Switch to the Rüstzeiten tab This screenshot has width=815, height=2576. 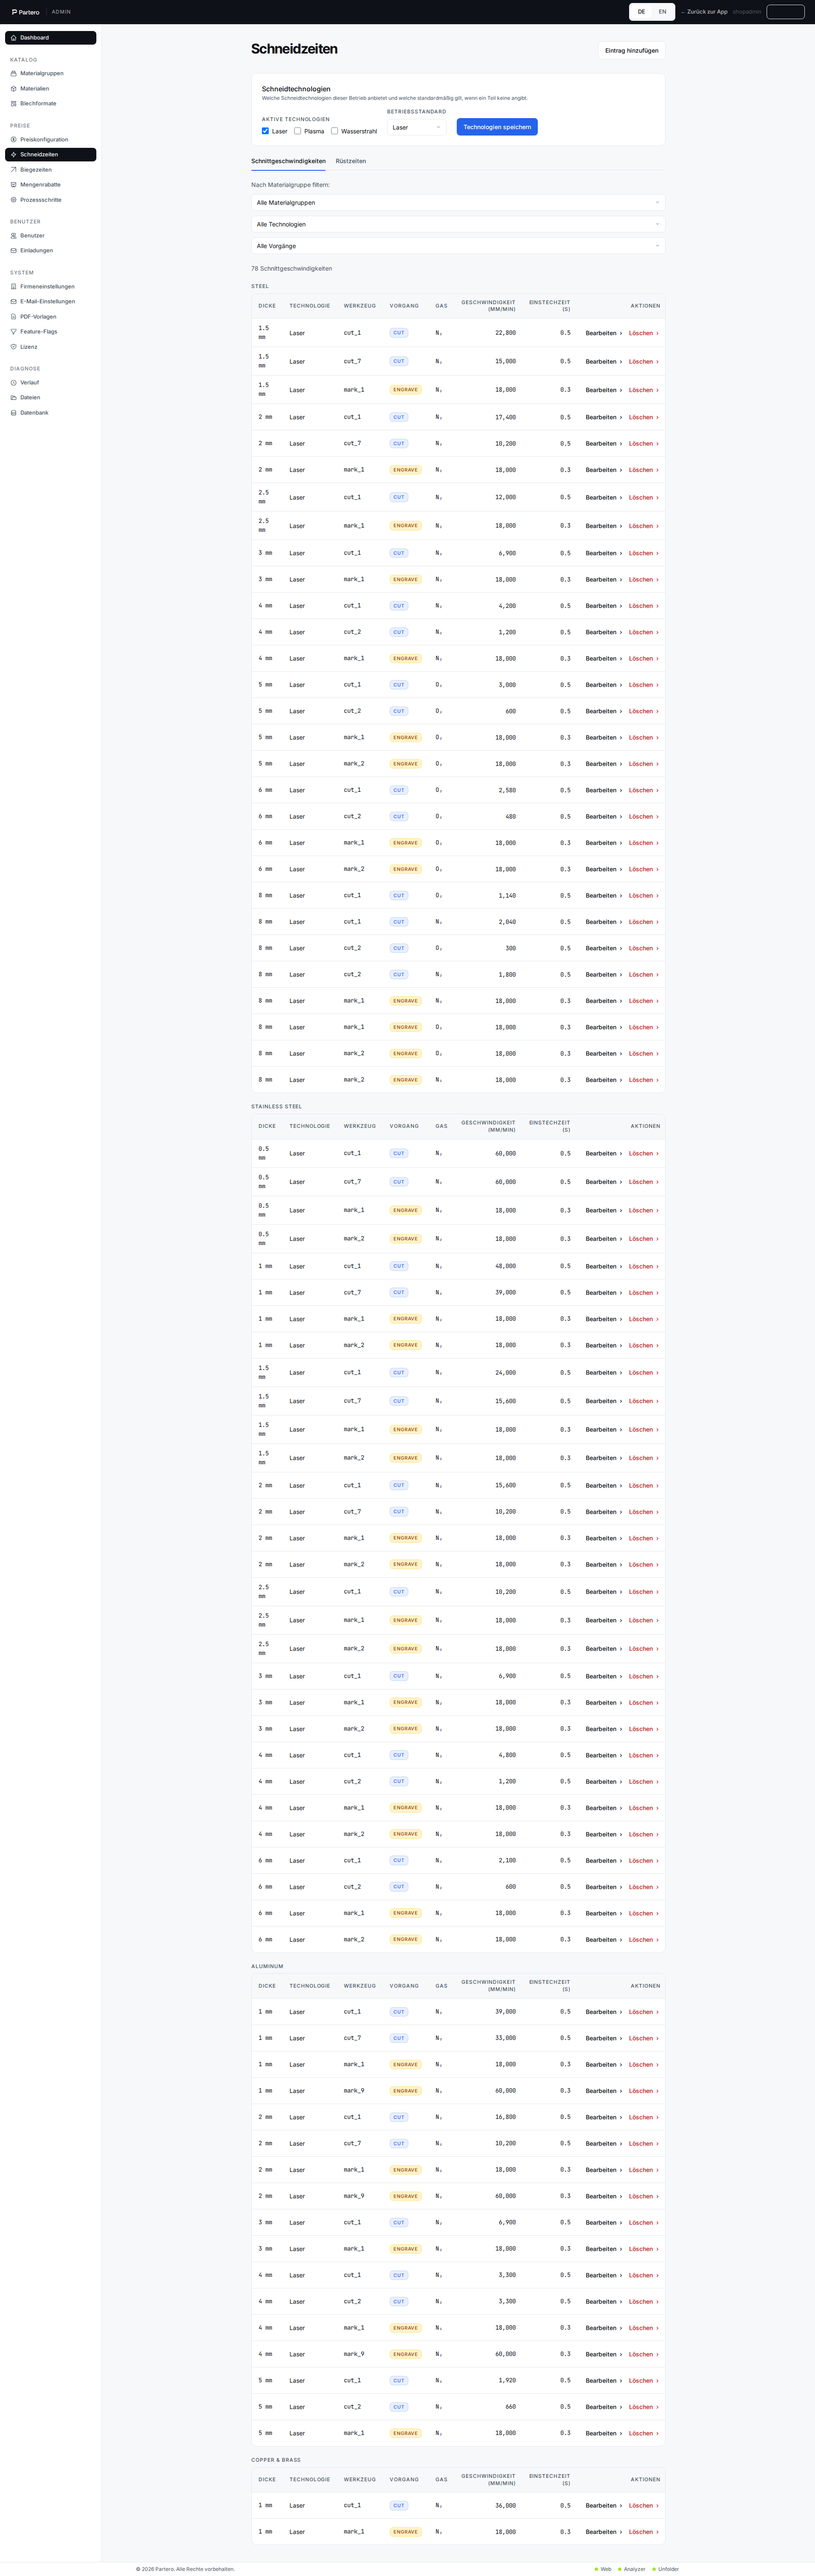pos(351,161)
